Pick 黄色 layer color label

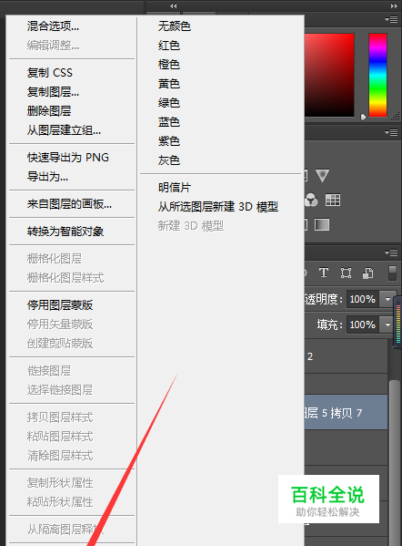pos(169,84)
